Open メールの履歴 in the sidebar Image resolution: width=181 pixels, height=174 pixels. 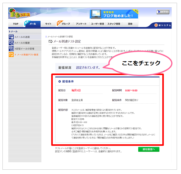tap(22, 43)
